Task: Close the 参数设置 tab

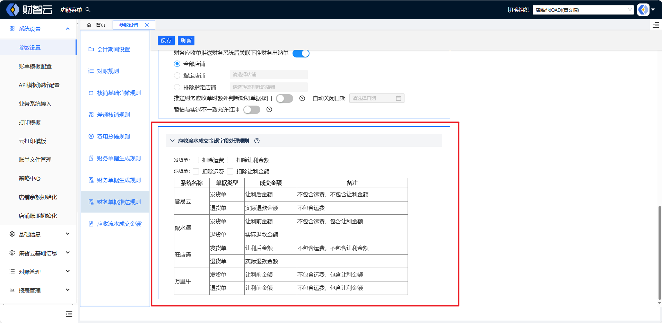Action: point(147,25)
